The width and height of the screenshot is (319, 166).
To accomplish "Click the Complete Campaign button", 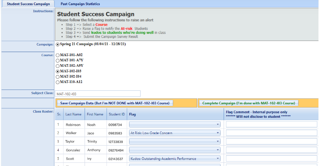I will coord(248,103).
